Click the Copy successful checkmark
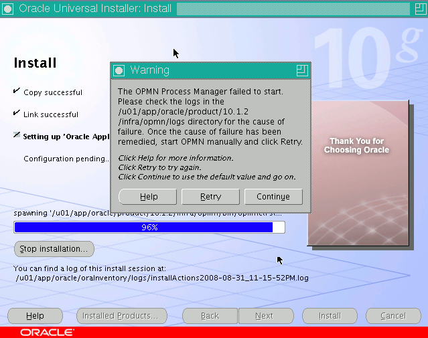The height and width of the screenshot is (338, 428). (17, 91)
